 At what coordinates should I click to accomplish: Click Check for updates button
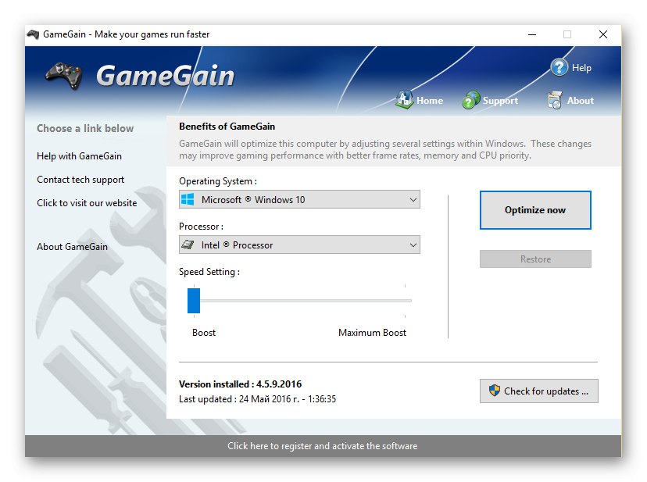pyautogui.click(x=538, y=391)
